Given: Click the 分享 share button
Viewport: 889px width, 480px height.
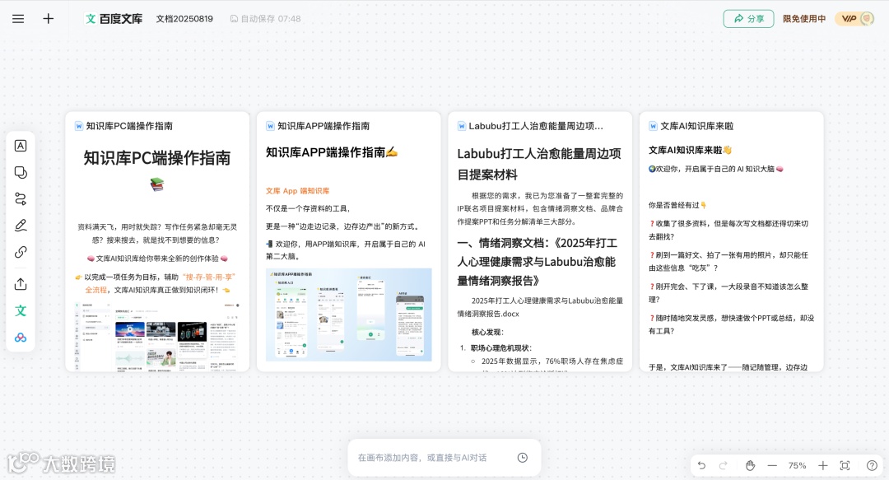Looking at the screenshot, I should tap(748, 19).
